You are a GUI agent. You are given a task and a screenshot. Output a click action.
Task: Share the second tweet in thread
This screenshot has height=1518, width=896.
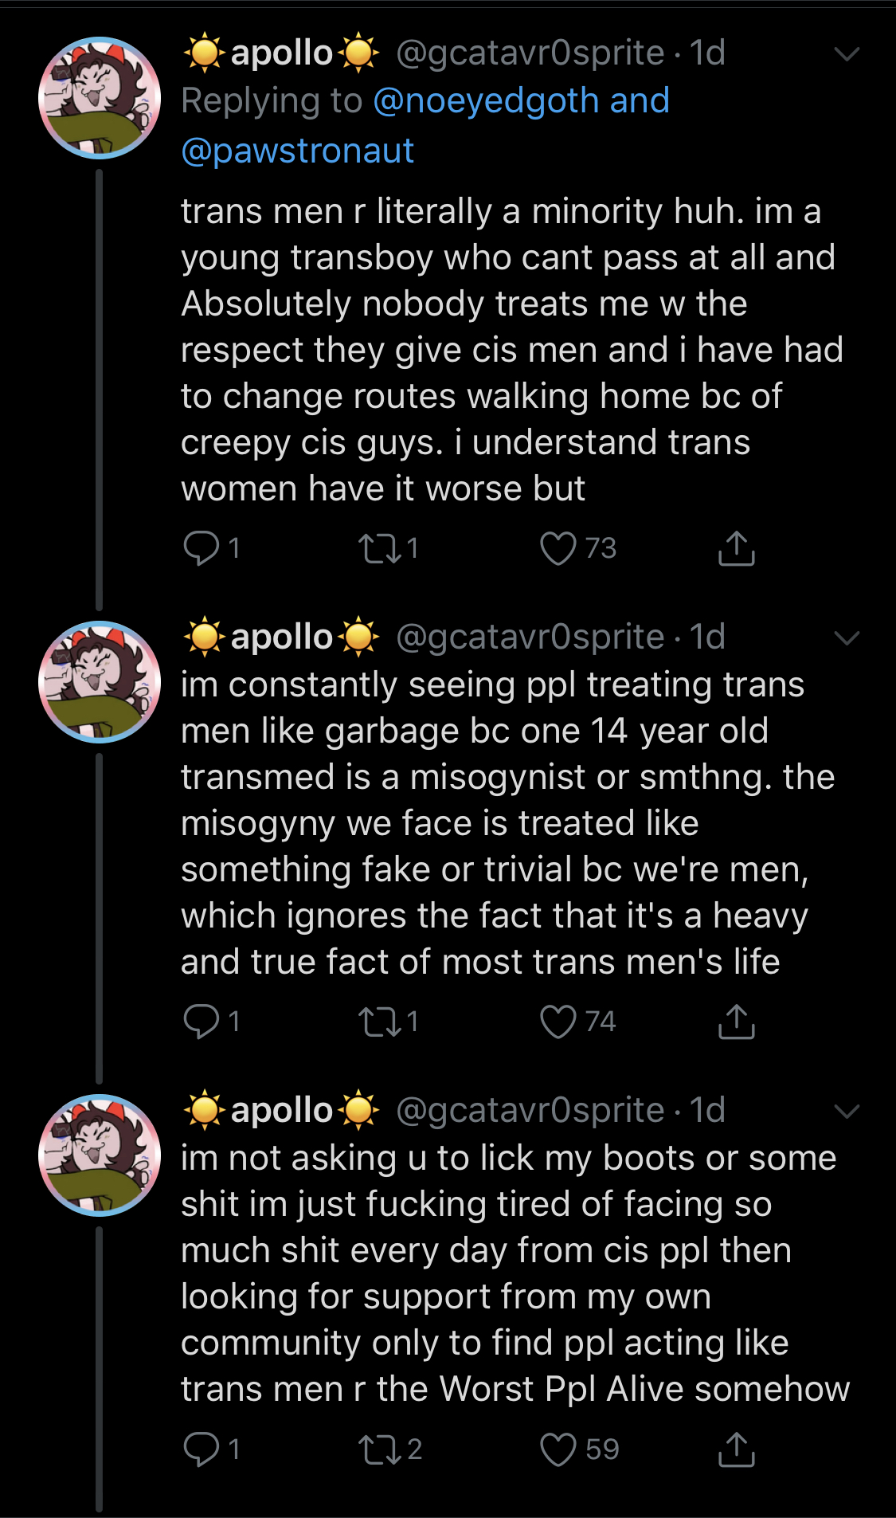(x=736, y=1021)
